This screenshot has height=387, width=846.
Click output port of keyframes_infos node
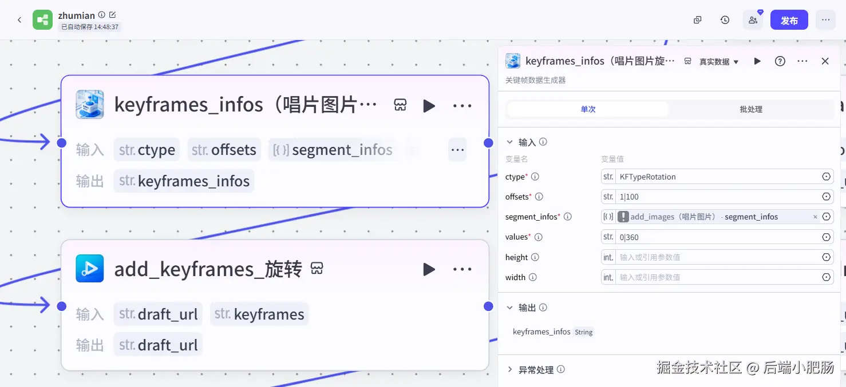tap(488, 143)
